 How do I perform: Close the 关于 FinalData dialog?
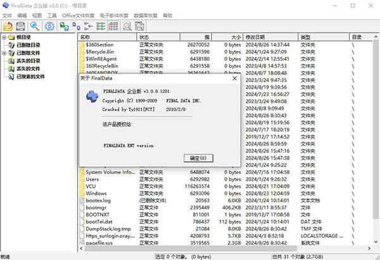pyautogui.click(x=234, y=78)
